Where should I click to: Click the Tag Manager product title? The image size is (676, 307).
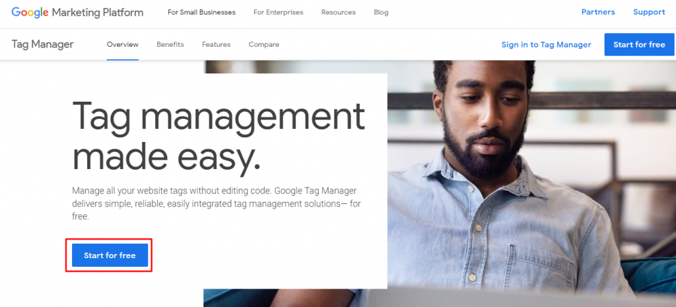click(x=43, y=44)
